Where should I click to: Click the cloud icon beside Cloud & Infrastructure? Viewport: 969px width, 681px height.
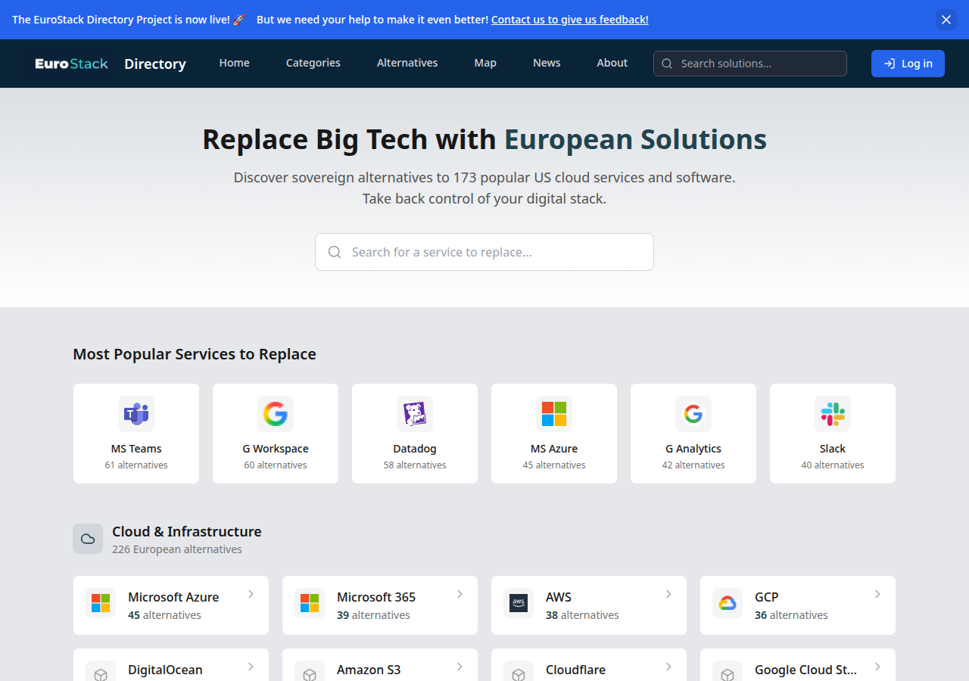(88, 539)
